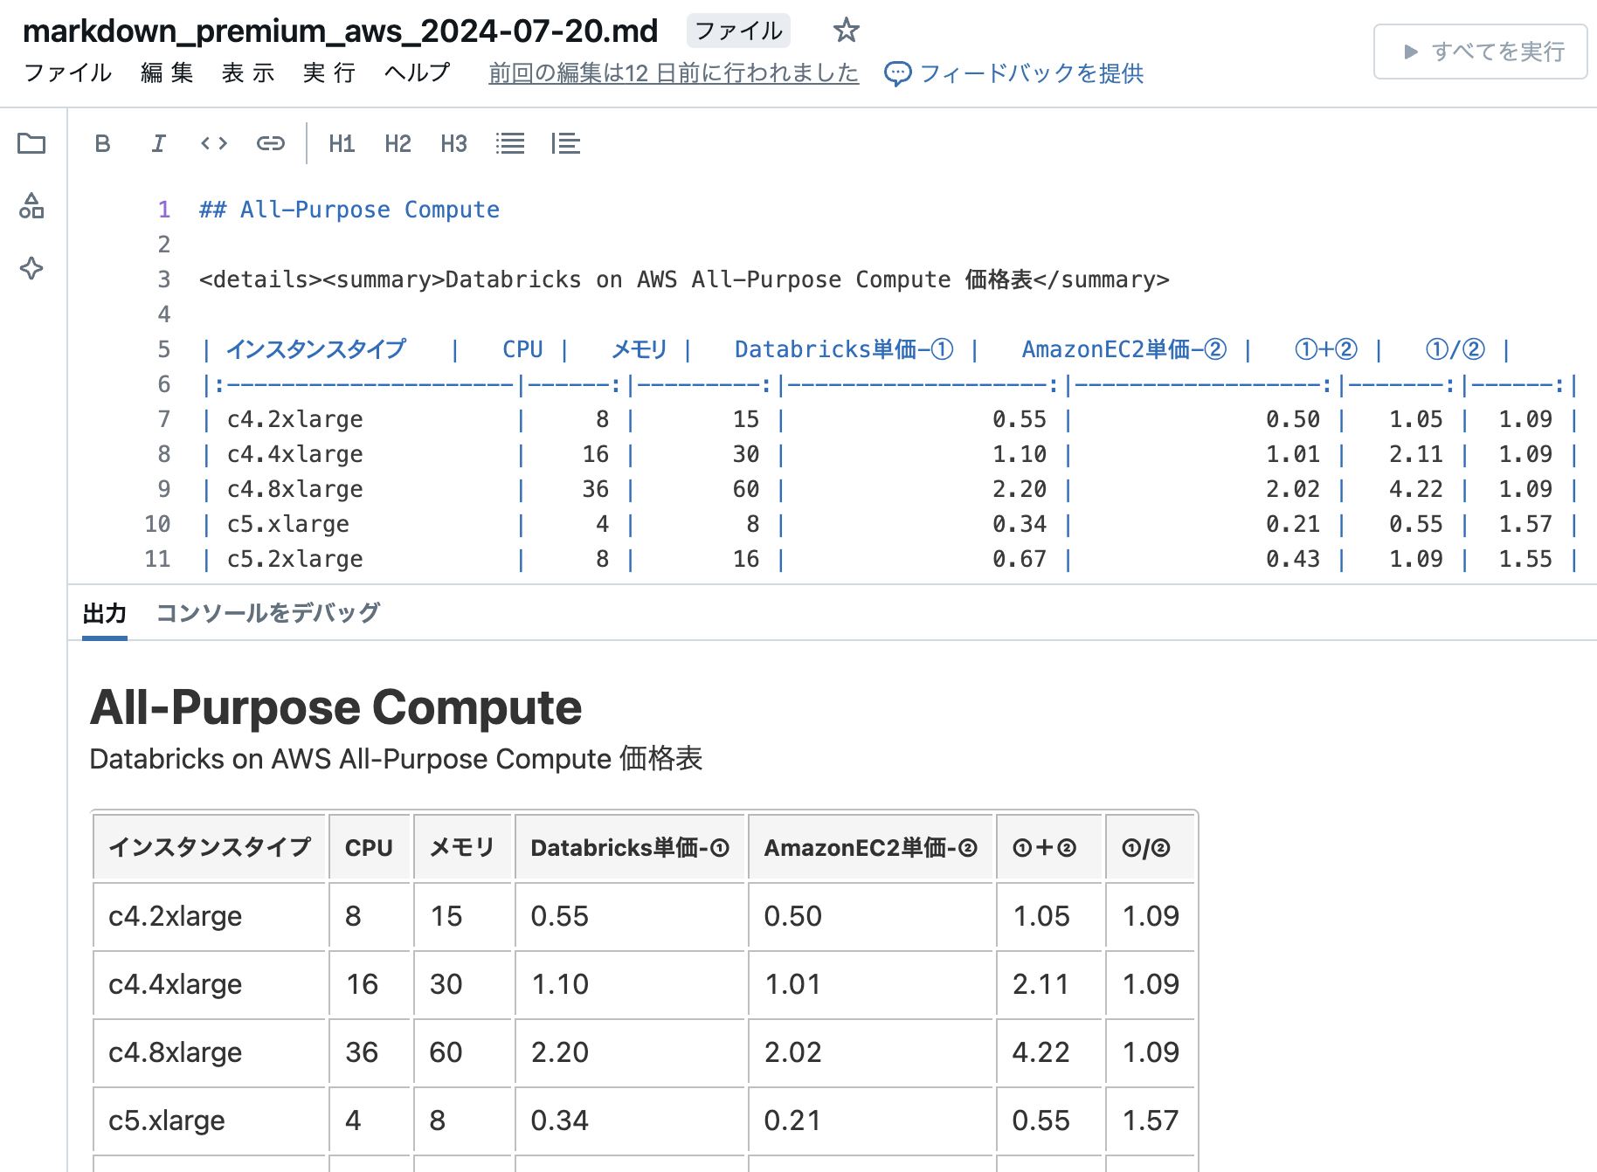Screen dimensions: 1597x1172
Task: Click the ファイル type badge
Action: (x=738, y=31)
